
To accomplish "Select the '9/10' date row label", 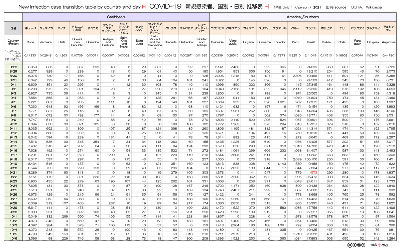I will pos(13,124).
